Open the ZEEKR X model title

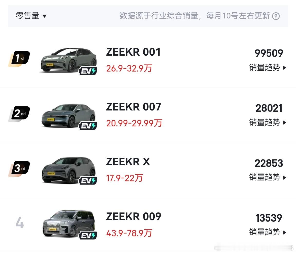click(x=128, y=162)
